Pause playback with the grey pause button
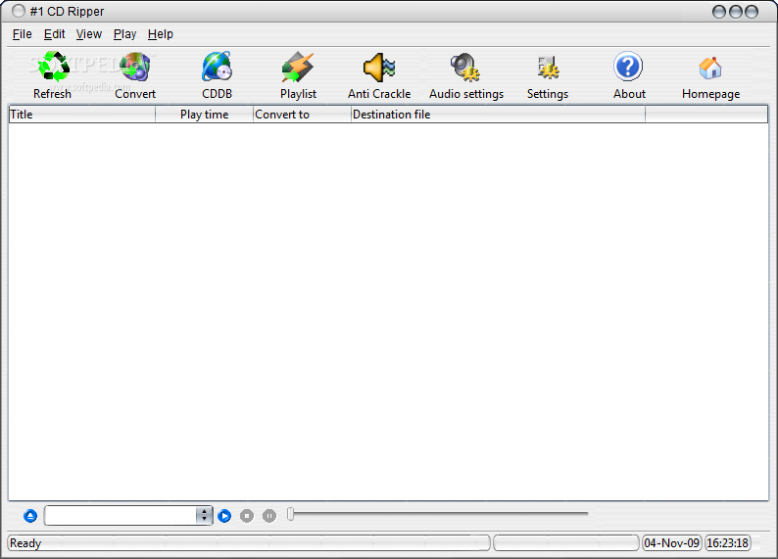 tap(268, 516)
